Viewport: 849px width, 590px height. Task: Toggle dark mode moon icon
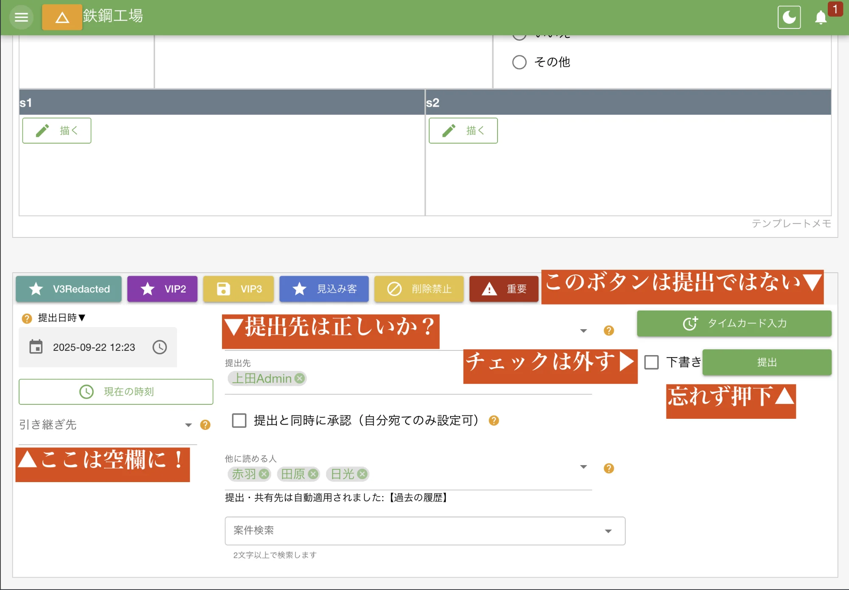789,17
